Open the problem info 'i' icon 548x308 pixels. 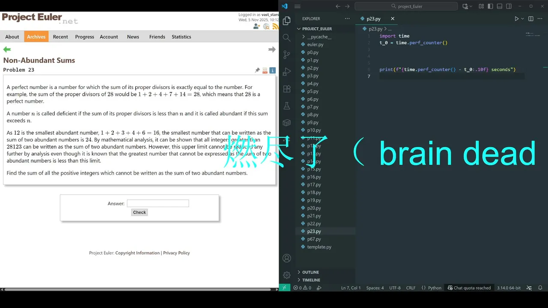pos(272,70)
